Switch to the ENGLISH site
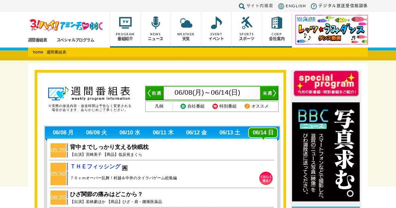 [296, 6]
